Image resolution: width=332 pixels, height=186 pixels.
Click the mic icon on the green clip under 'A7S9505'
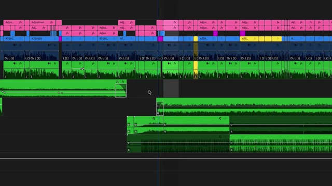tap(49, 63)
